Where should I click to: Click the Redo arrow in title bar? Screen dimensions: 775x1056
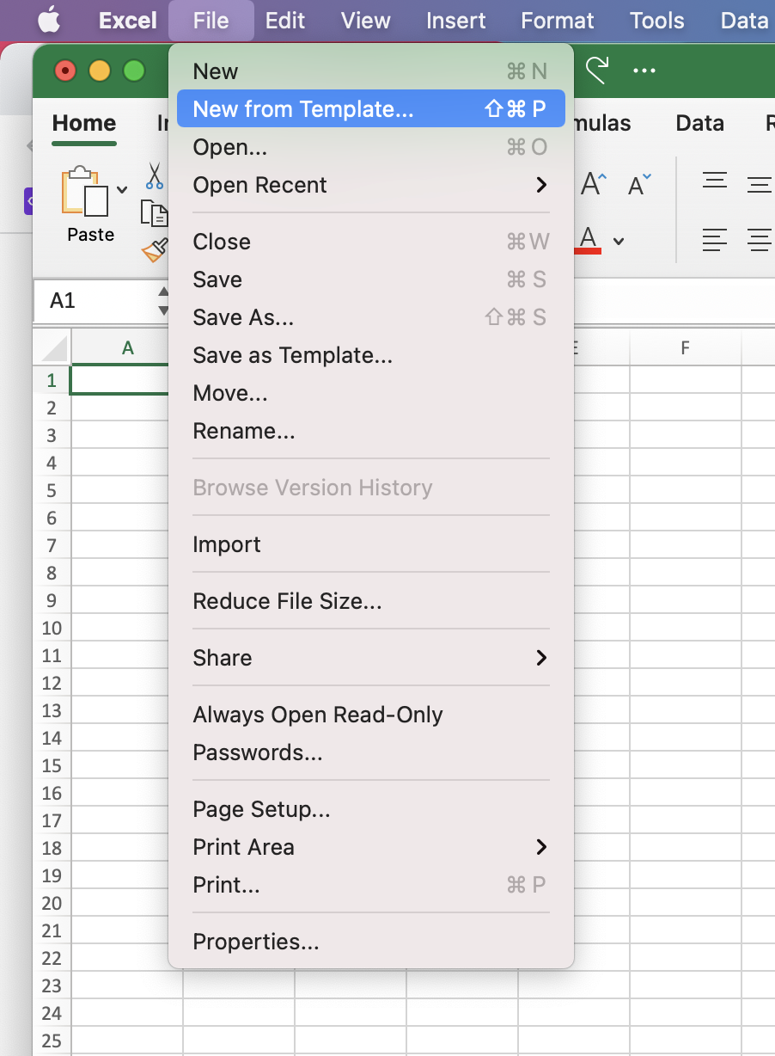pos(596,70)
